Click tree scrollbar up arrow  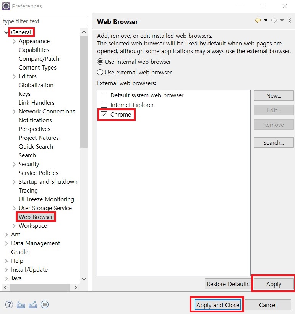84,32
